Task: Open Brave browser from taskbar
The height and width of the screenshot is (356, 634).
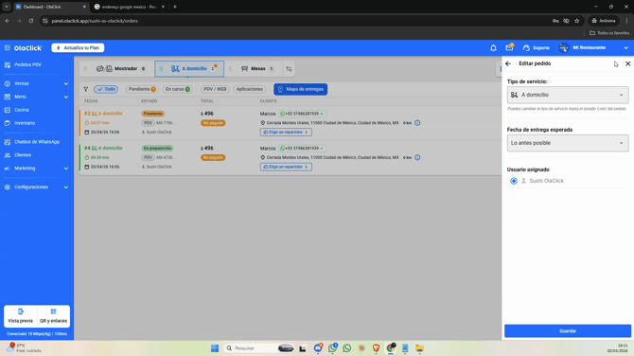Action: pos(376,348)
